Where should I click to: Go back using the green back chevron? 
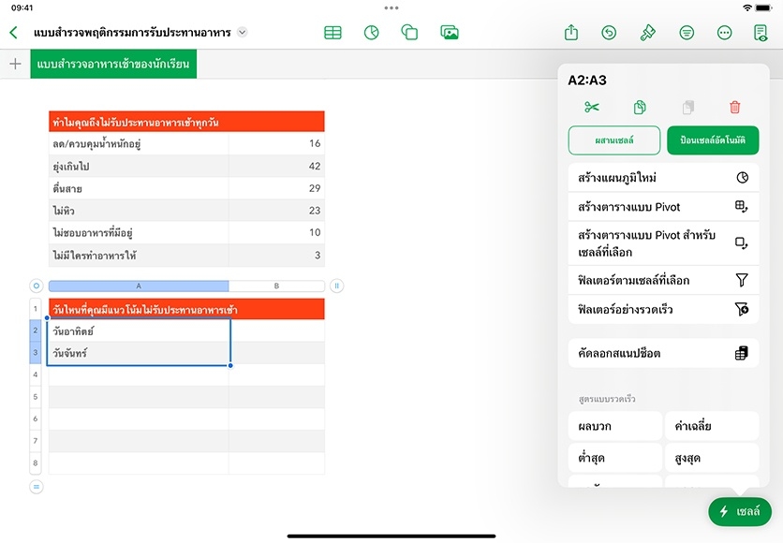pos(13,33)
